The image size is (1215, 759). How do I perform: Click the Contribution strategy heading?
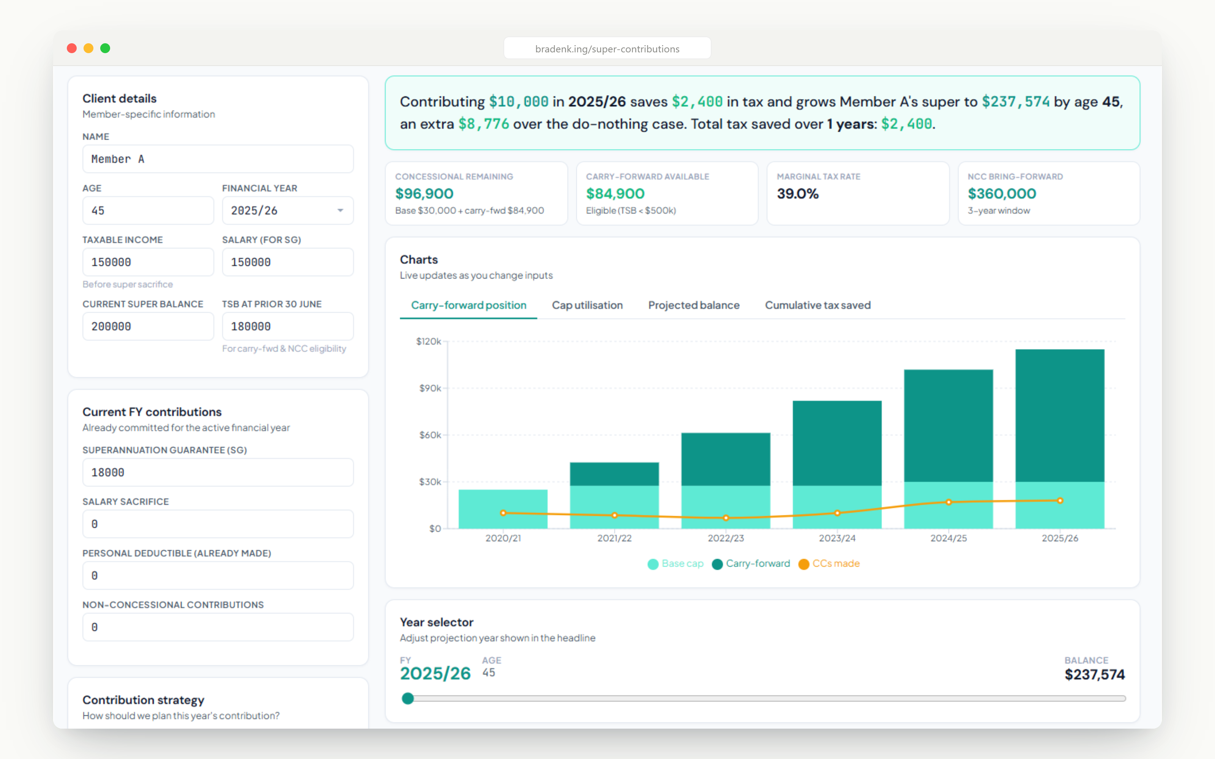point(143,700)
